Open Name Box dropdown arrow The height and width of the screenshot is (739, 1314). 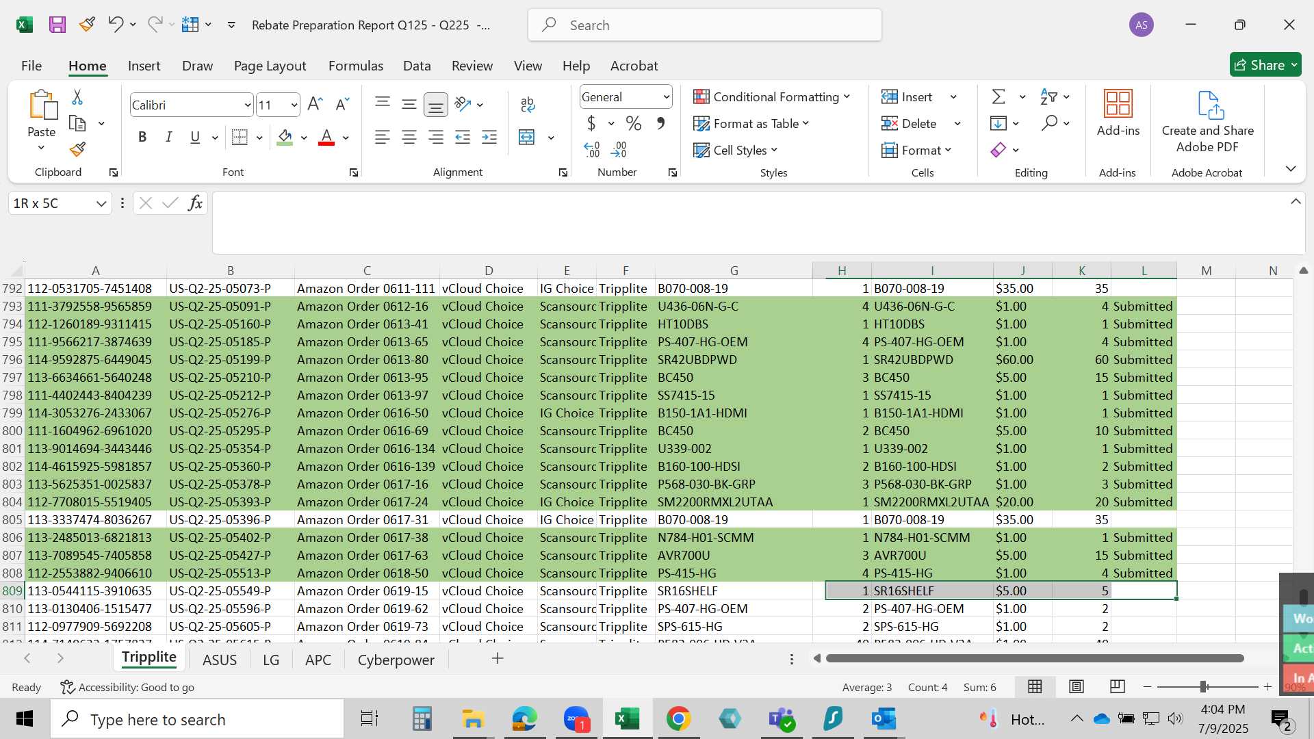click(101, 204)
